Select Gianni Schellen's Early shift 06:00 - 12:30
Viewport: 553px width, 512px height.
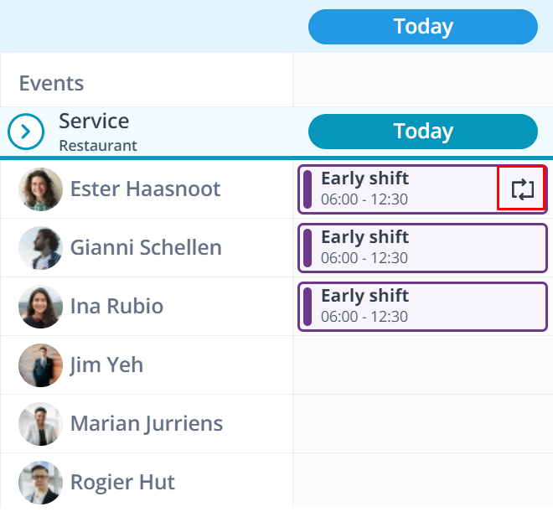(x=422, y=248)
